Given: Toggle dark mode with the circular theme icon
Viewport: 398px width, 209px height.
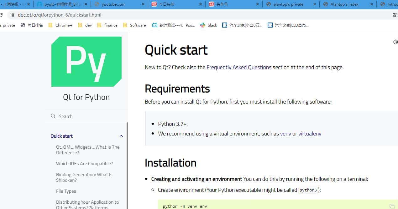Looking at the screenshot, I should (395, 42).
